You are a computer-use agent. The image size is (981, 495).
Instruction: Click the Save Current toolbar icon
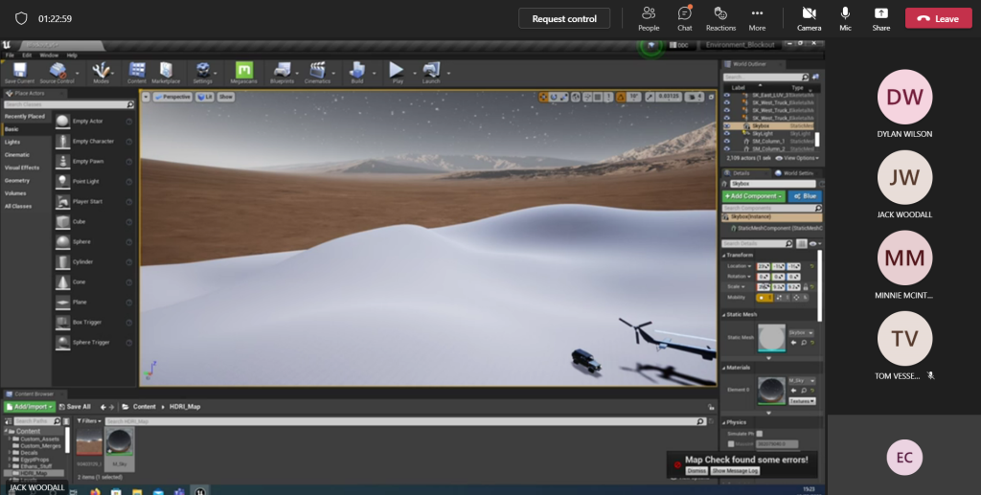tap(19, 73)
